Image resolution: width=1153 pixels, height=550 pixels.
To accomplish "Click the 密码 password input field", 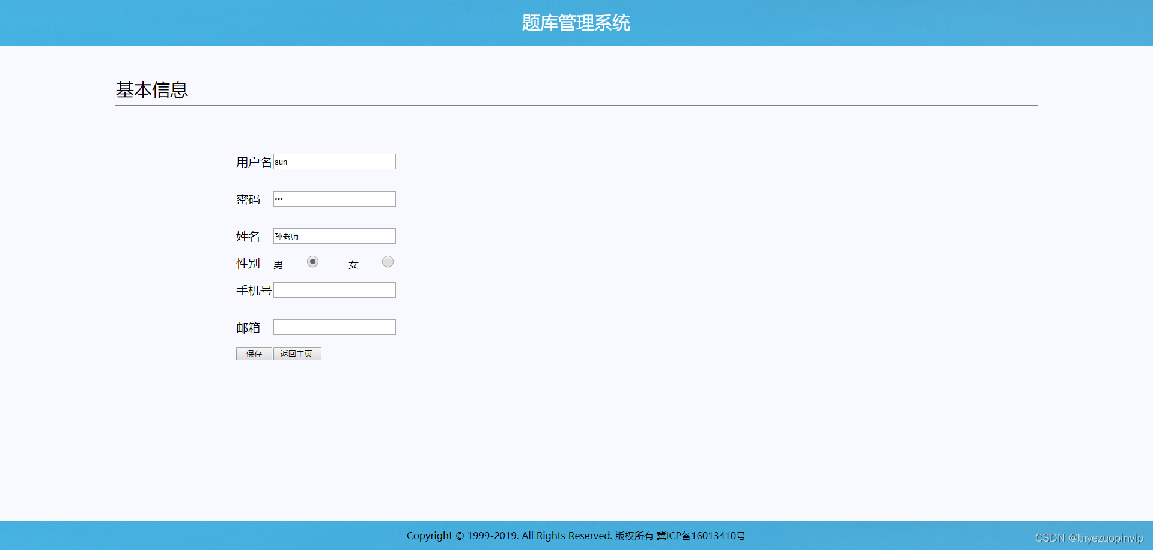I will coord(334,199).
